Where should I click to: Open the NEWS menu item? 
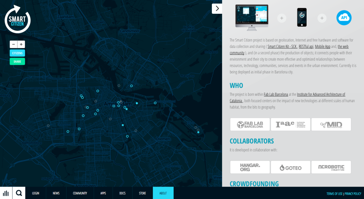(x=56, y=193)
